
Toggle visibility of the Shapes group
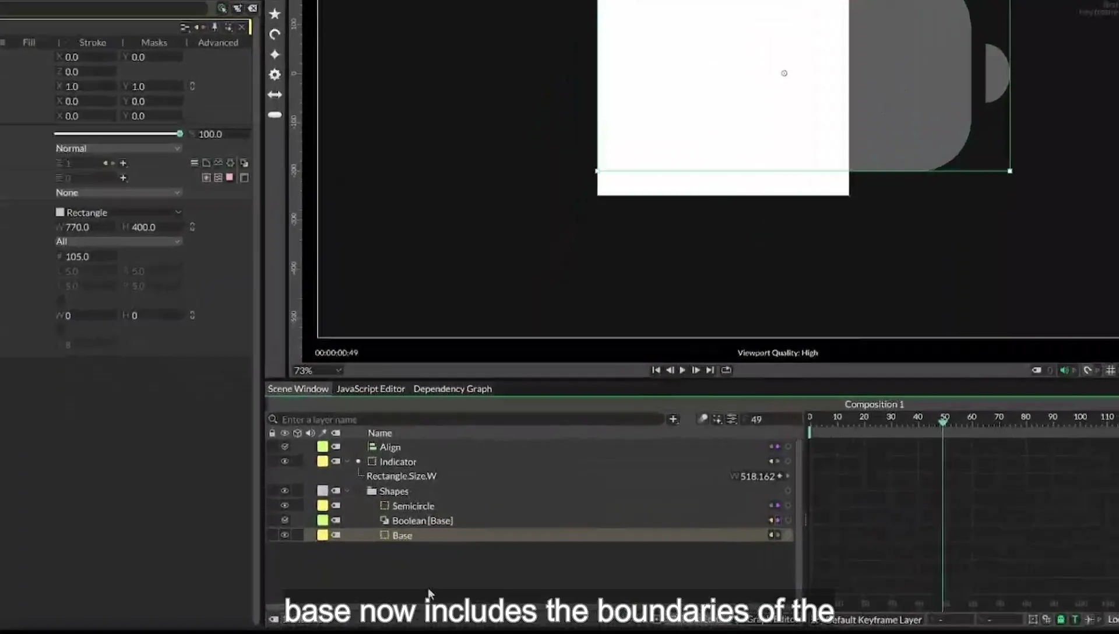click(284, 491)
